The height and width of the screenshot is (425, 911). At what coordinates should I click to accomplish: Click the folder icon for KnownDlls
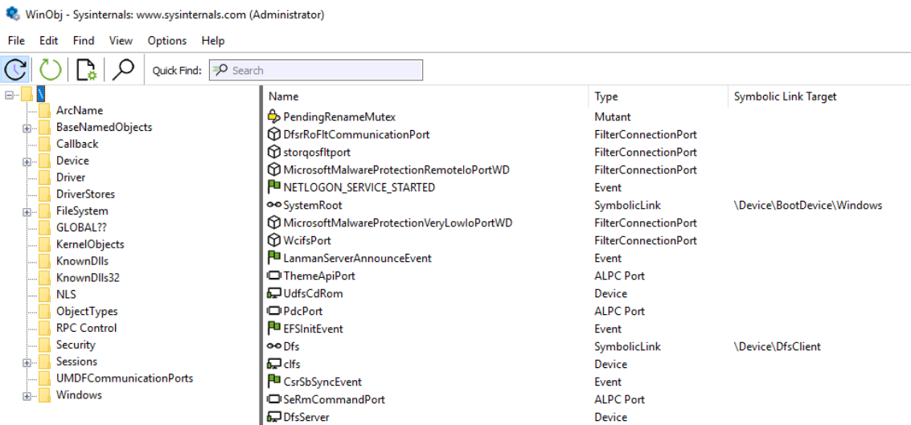coord(45,260)
